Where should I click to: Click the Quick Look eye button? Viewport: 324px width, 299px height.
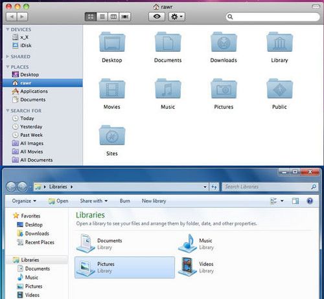[157, 17]
